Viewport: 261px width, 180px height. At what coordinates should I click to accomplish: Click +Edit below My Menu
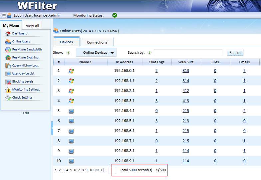[25, 113]
